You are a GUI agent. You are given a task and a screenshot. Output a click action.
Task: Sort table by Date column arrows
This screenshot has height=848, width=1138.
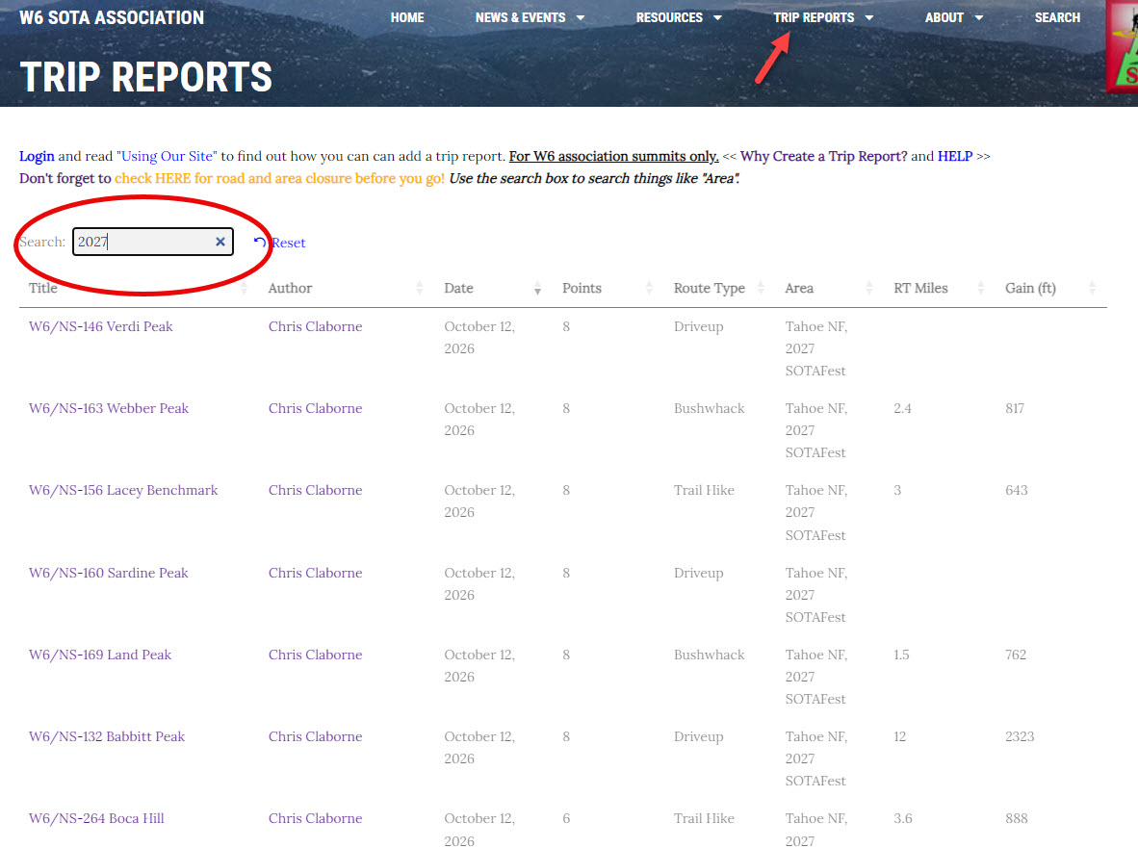[537, 289]
